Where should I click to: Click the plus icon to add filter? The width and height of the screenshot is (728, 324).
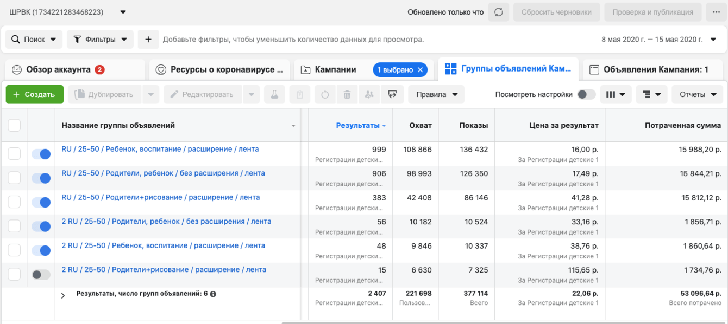tap(148, 40)
